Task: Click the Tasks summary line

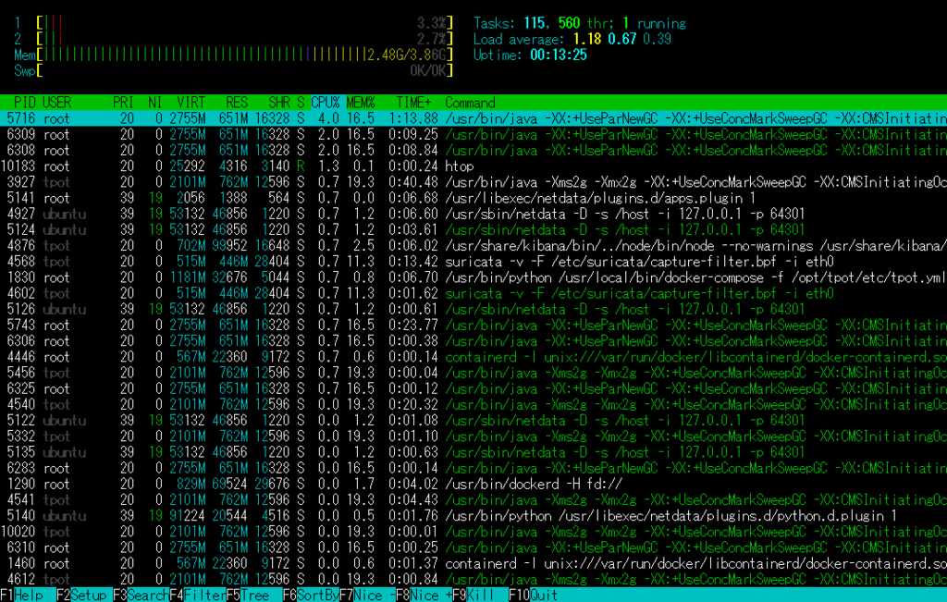Action: [x=580, y=23]
